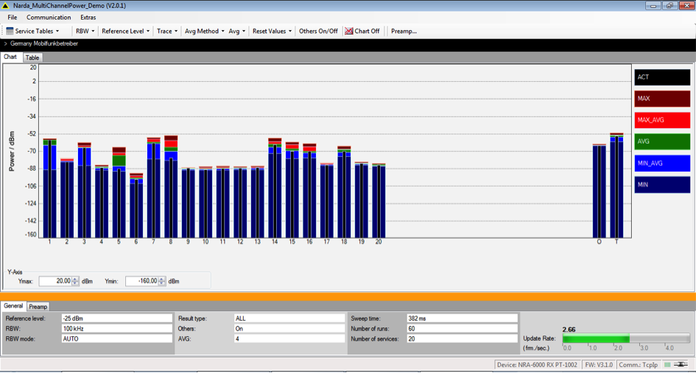Click the Reference level value -25 dBm
Screen dimensions: 696x373
(x=117, y=318)
